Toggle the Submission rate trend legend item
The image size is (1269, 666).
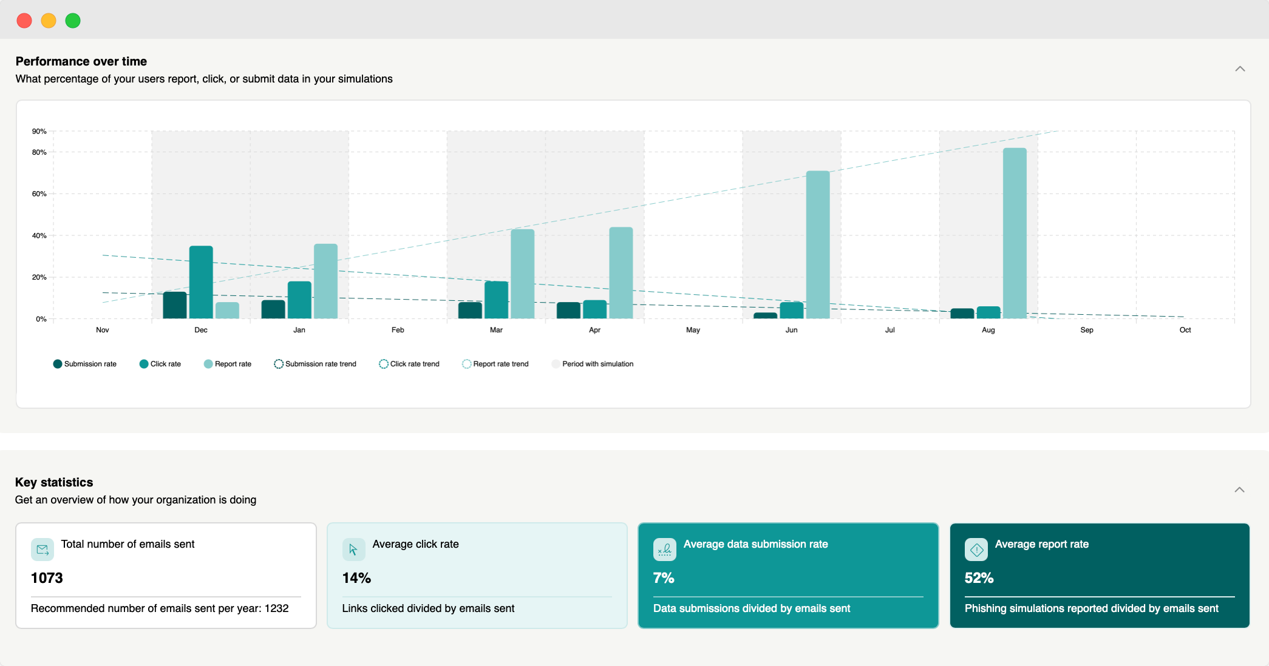315,364
